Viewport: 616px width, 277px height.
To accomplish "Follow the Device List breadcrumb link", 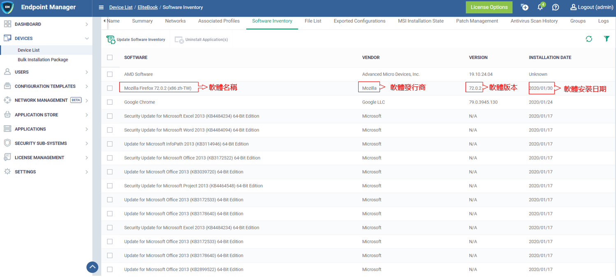I will point(121,7).
